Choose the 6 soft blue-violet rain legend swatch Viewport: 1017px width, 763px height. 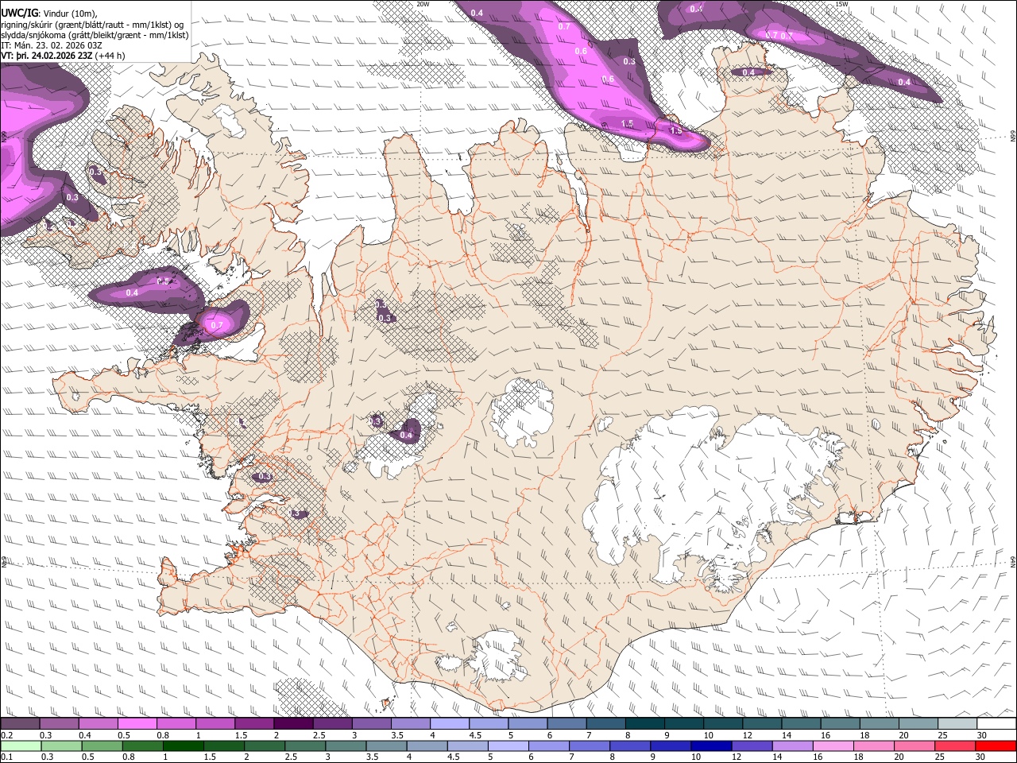(x=549, y=746)
